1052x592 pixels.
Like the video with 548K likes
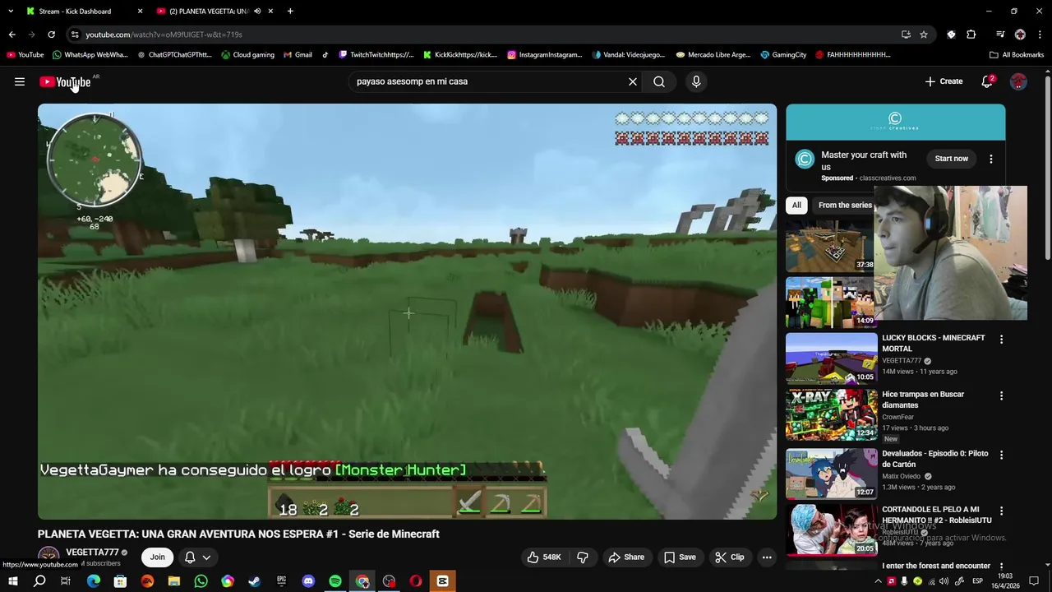(544, 557)
